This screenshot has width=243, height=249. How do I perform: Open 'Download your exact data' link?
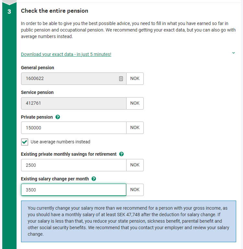(66, 54)
